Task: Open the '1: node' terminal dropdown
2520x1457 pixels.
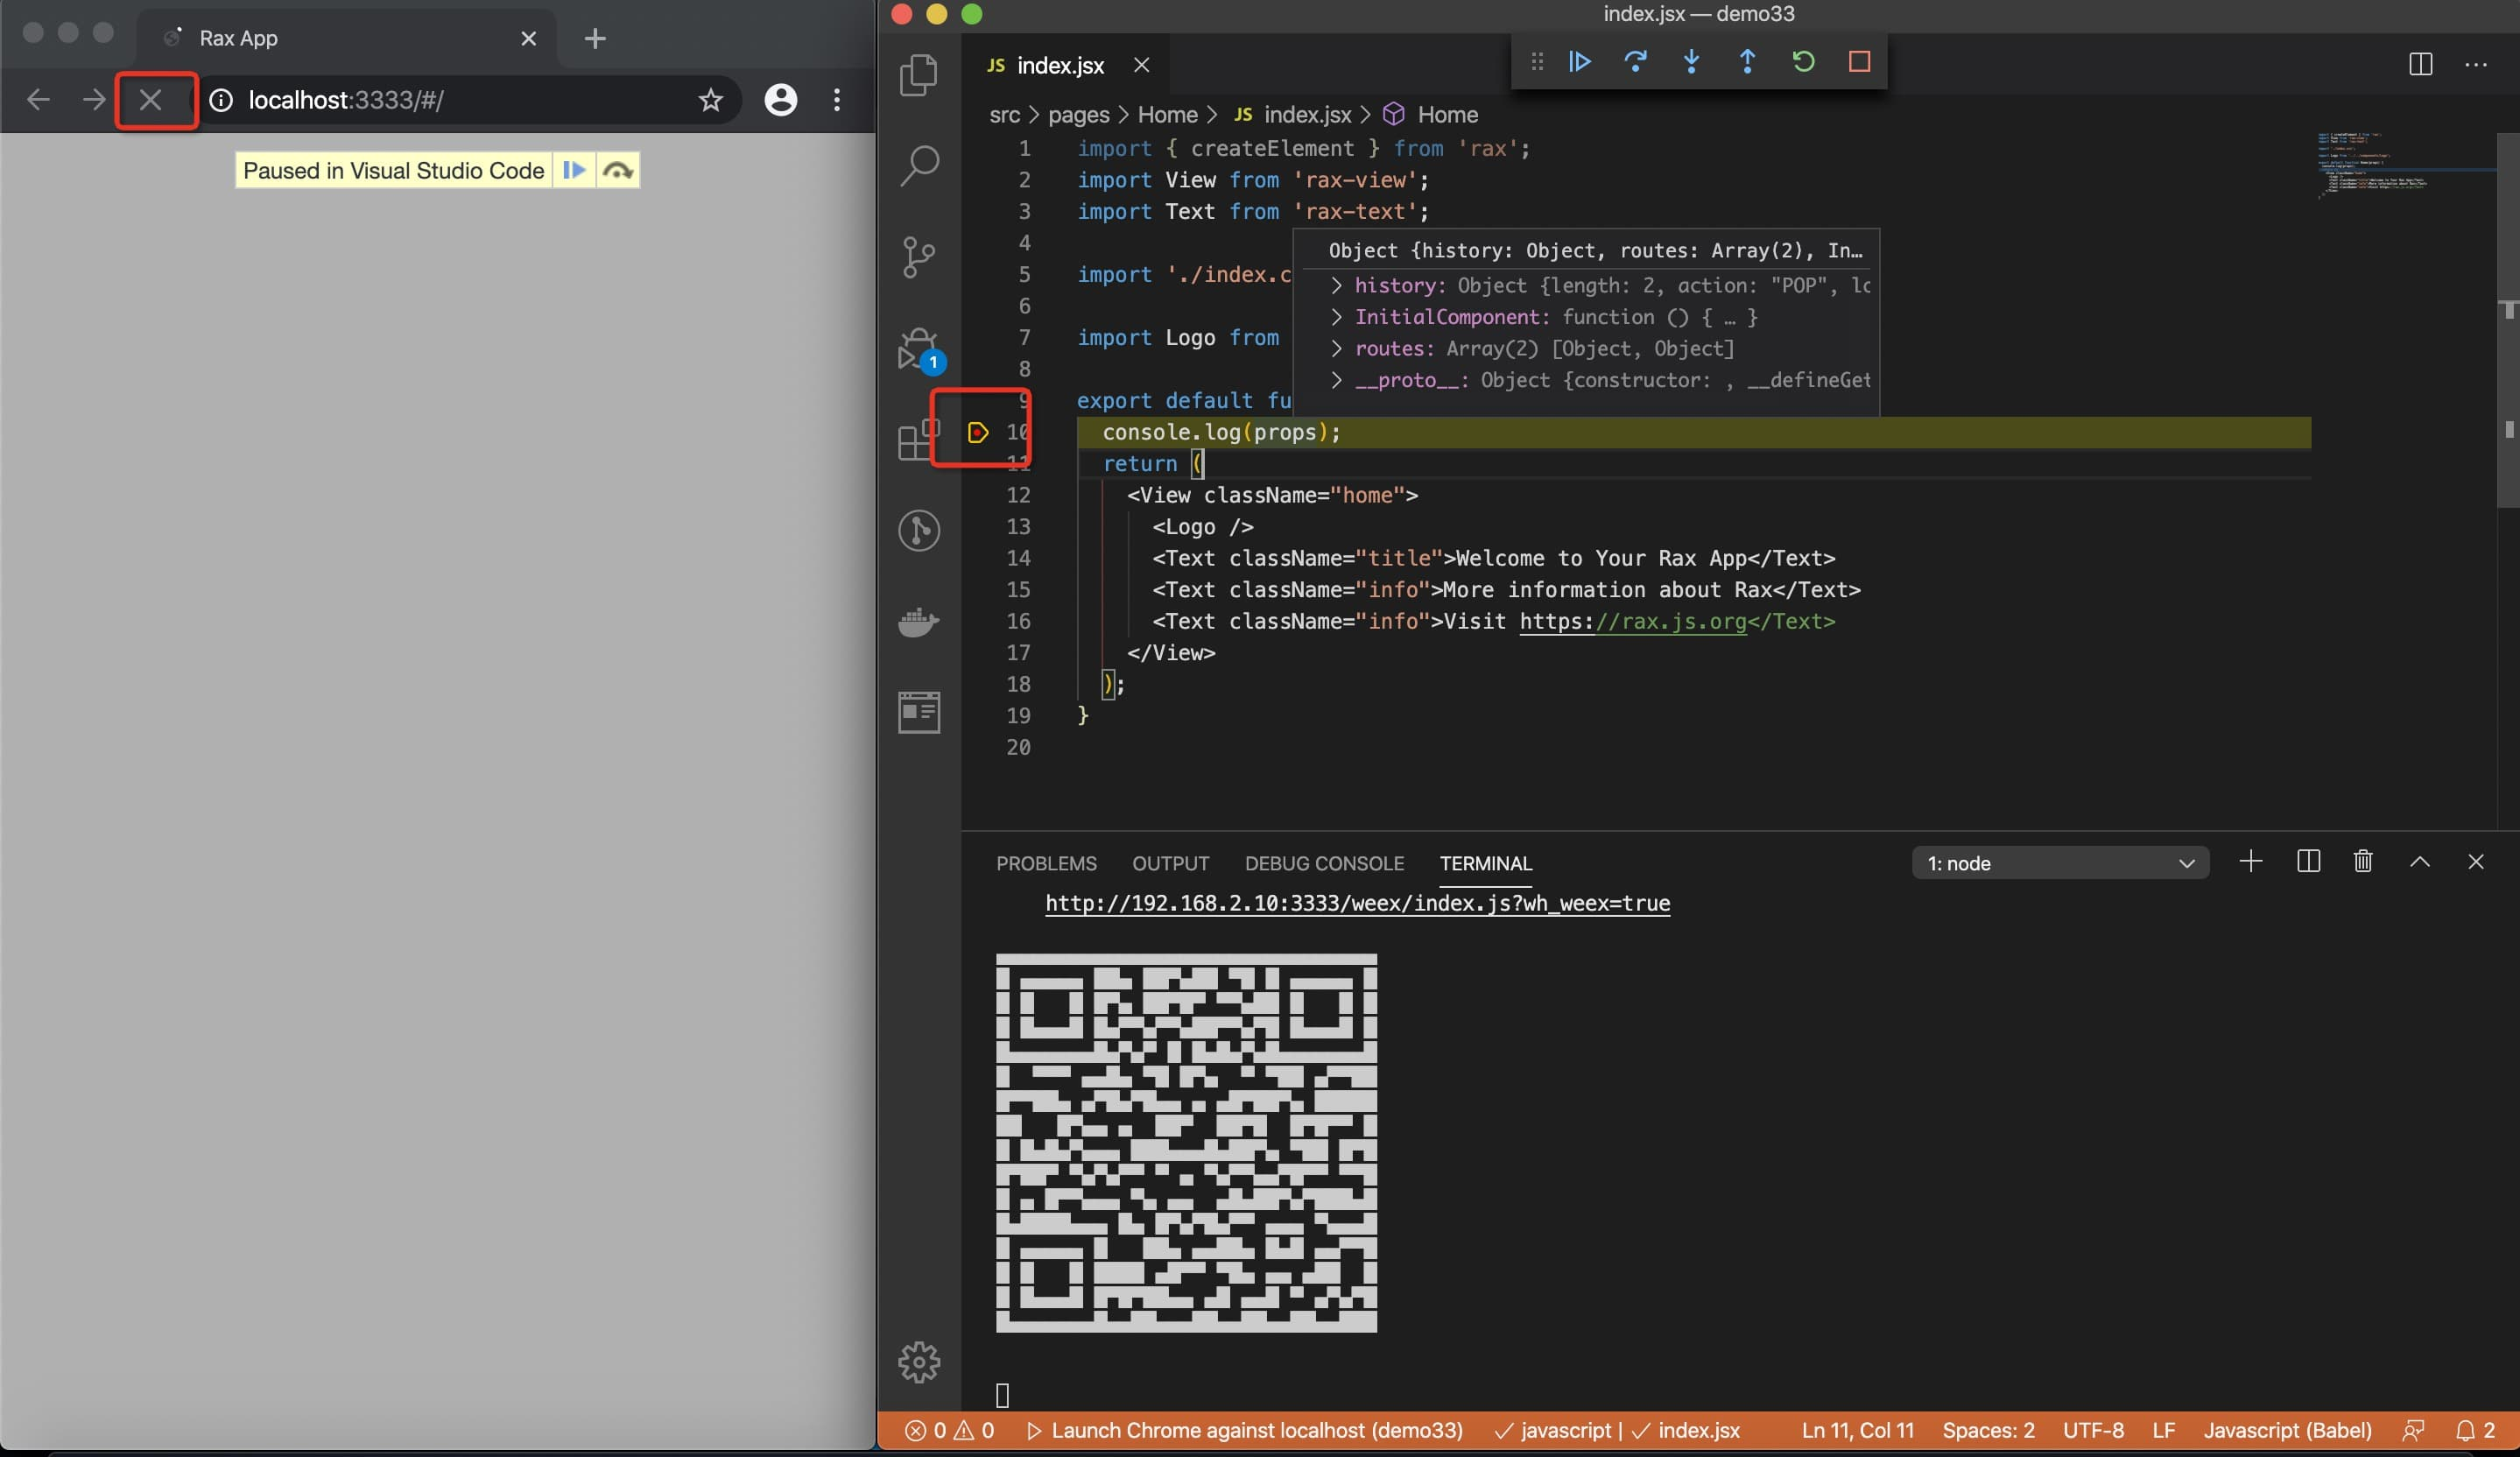Action: (x=2059, y=863)
